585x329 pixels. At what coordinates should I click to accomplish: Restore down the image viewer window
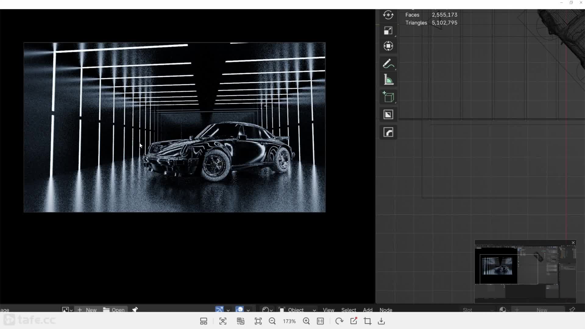(x=571, y=3)
